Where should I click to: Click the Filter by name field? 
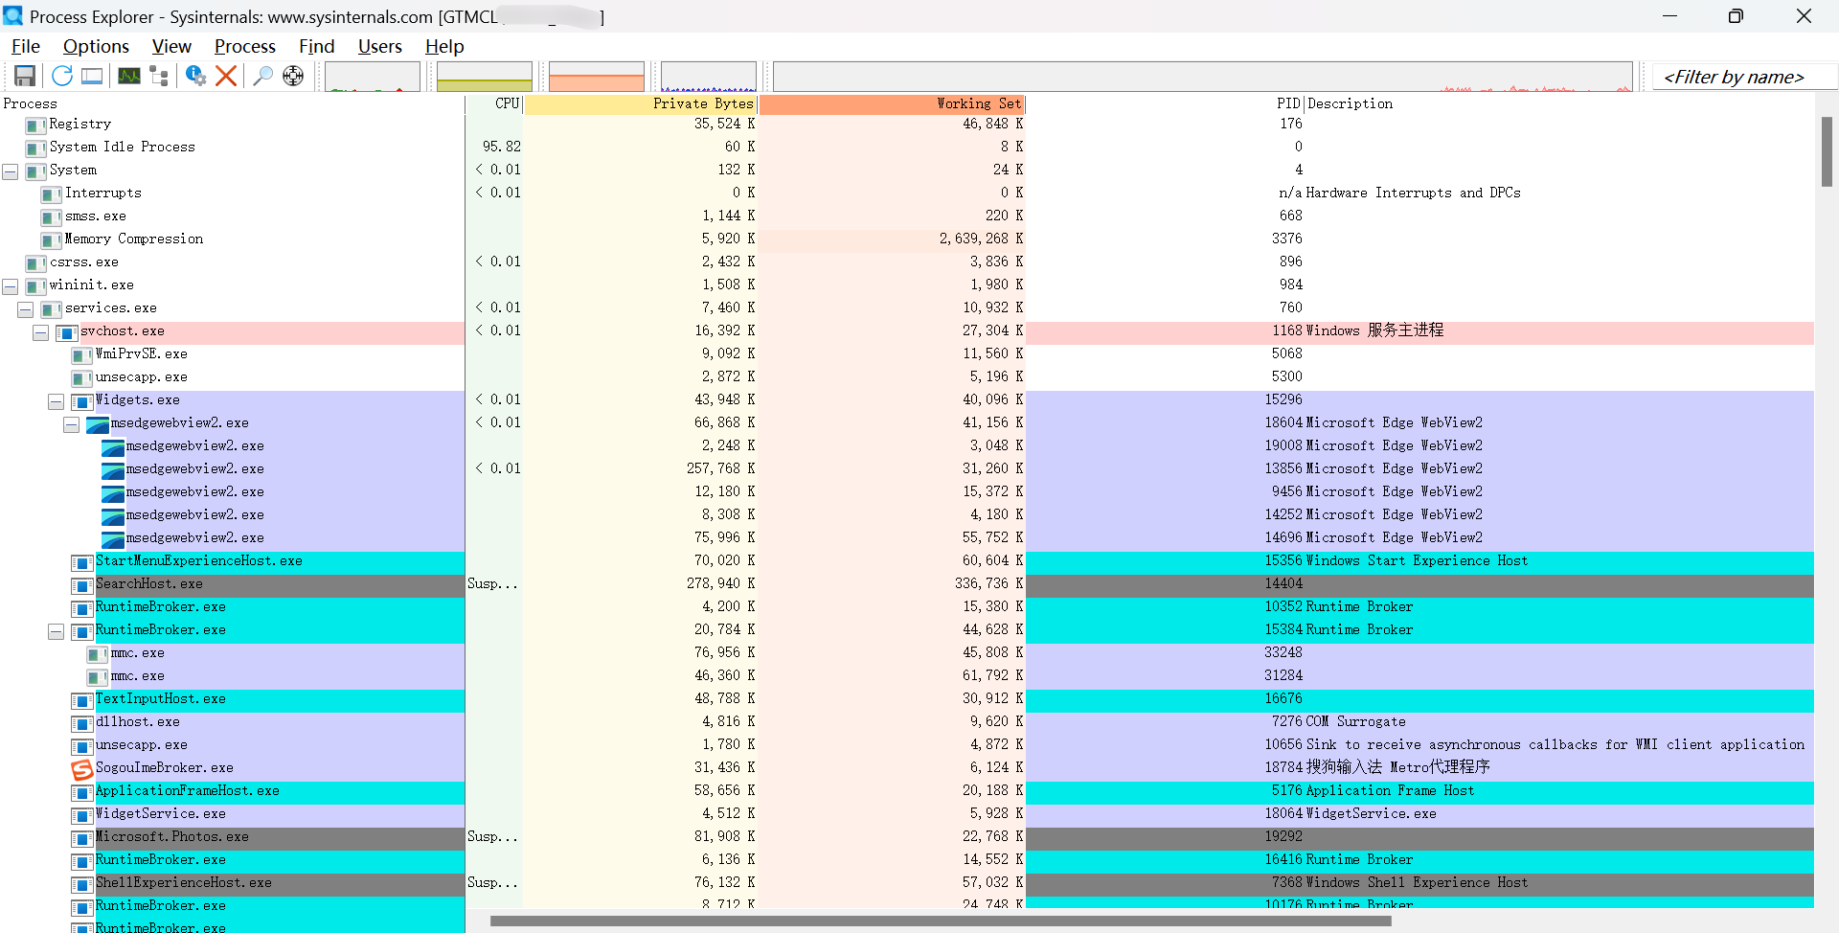tap(1744, 77)
